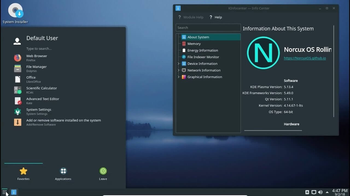Expand the Graphical Information branch arrow
350x196 pixels.
(179, 77)
